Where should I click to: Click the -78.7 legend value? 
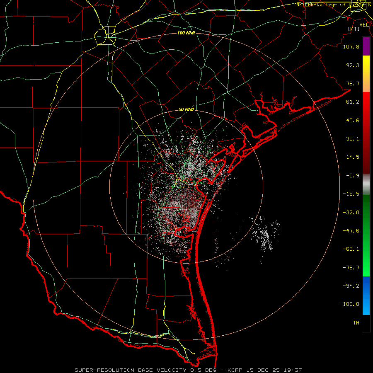(351, 268)
